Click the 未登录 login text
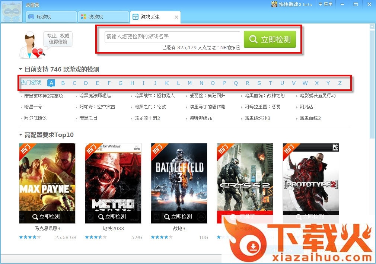 point(32,5)
